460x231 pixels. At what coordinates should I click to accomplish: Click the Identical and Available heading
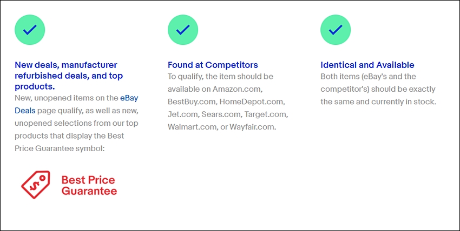coord(367,65)
